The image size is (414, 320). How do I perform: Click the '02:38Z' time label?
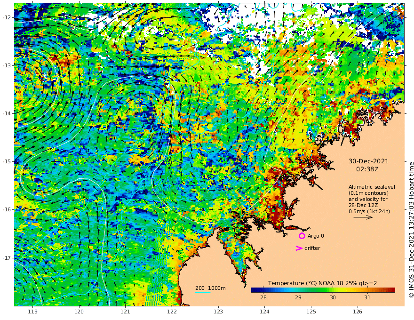tap(367, 169)
